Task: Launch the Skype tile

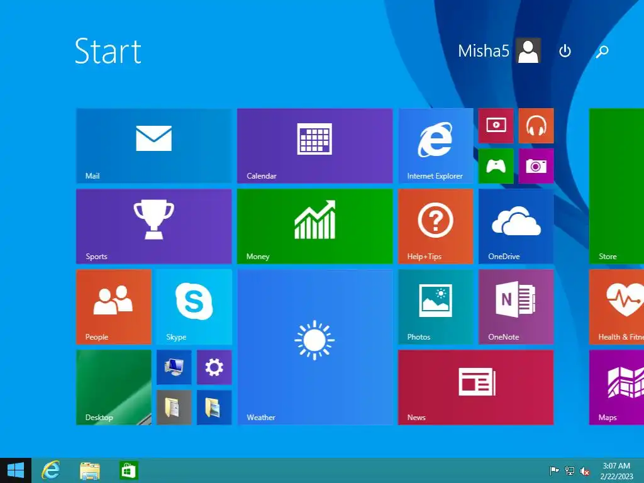Action: click(x=194, y=307)
